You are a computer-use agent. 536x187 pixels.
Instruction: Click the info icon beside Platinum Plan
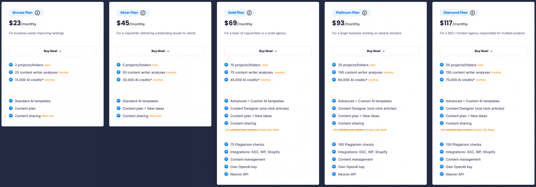tap(364, 13)
